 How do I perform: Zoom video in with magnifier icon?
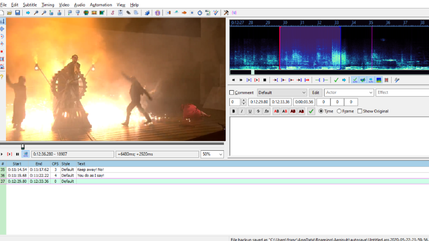(36, 12)
